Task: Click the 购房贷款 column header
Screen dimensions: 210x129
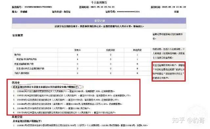Action: coord(111,50)
